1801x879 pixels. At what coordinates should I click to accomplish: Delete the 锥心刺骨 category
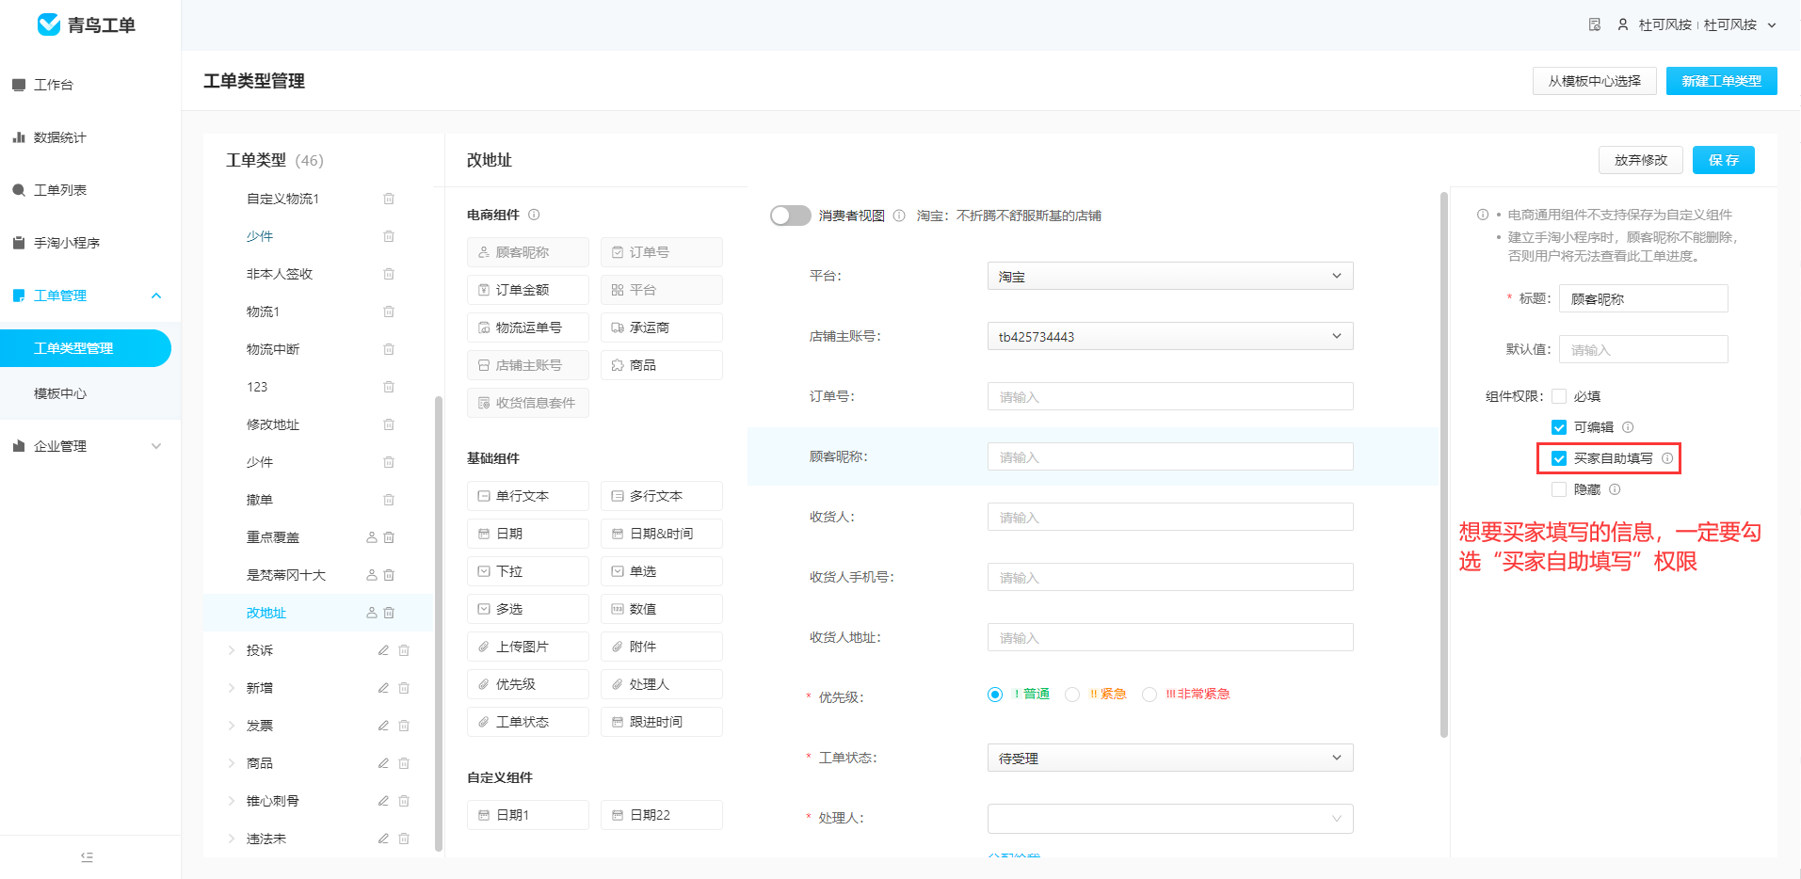pyautogui.click(x=404, y=801)
